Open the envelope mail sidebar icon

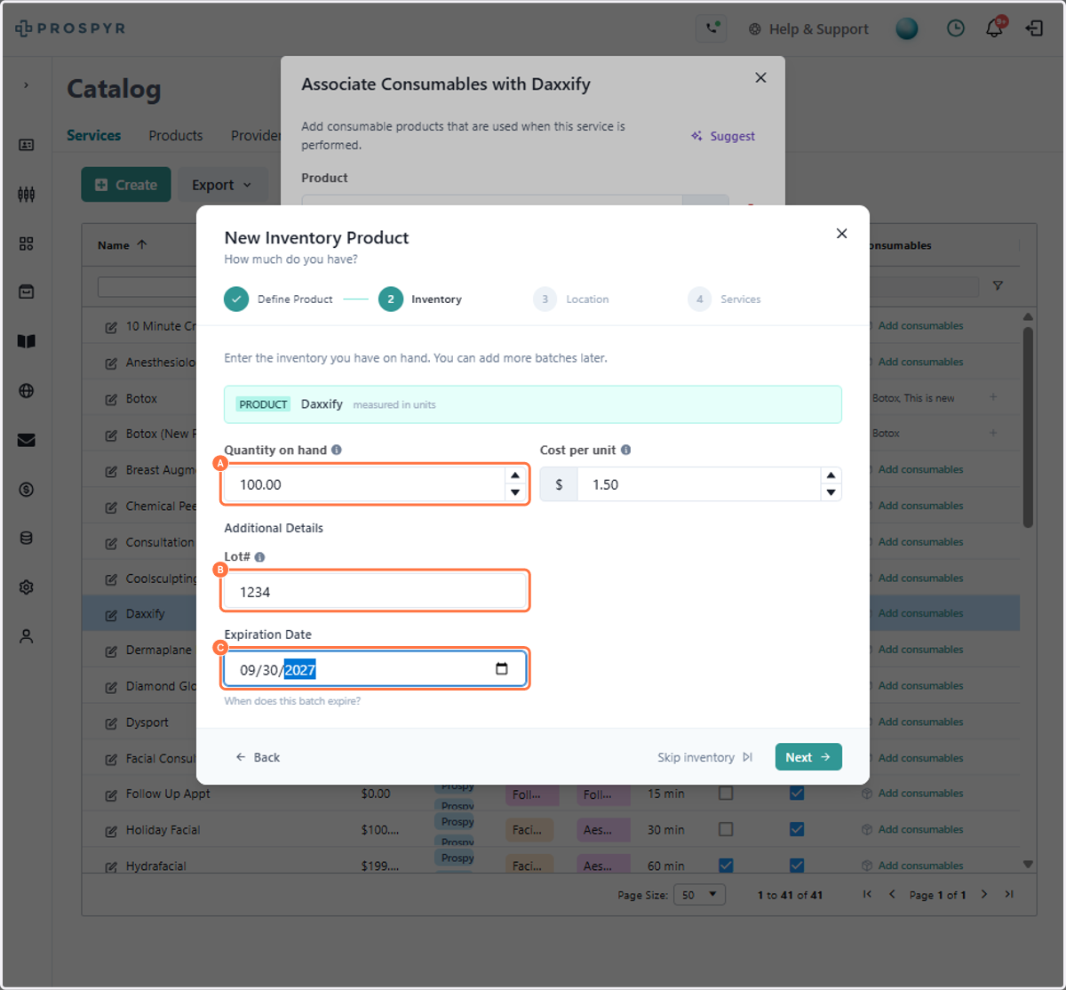27,440
